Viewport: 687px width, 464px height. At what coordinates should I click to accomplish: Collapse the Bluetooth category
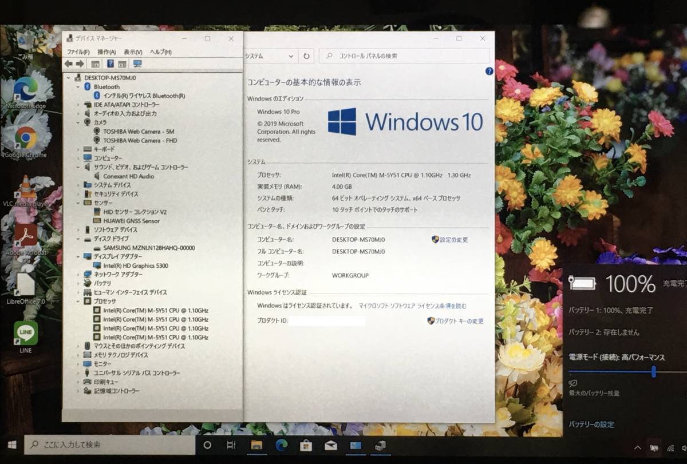click(x=78, y=86)
